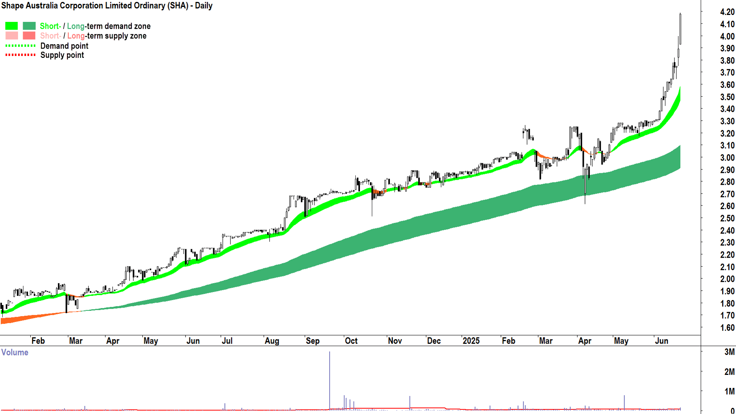Click the 3.00 price axis label
Image resolution: width=736 pixels, height=414 pixels.
(727, 158)
